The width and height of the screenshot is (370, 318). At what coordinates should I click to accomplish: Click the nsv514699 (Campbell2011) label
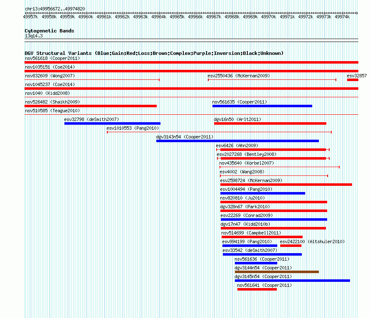[251, 233]
